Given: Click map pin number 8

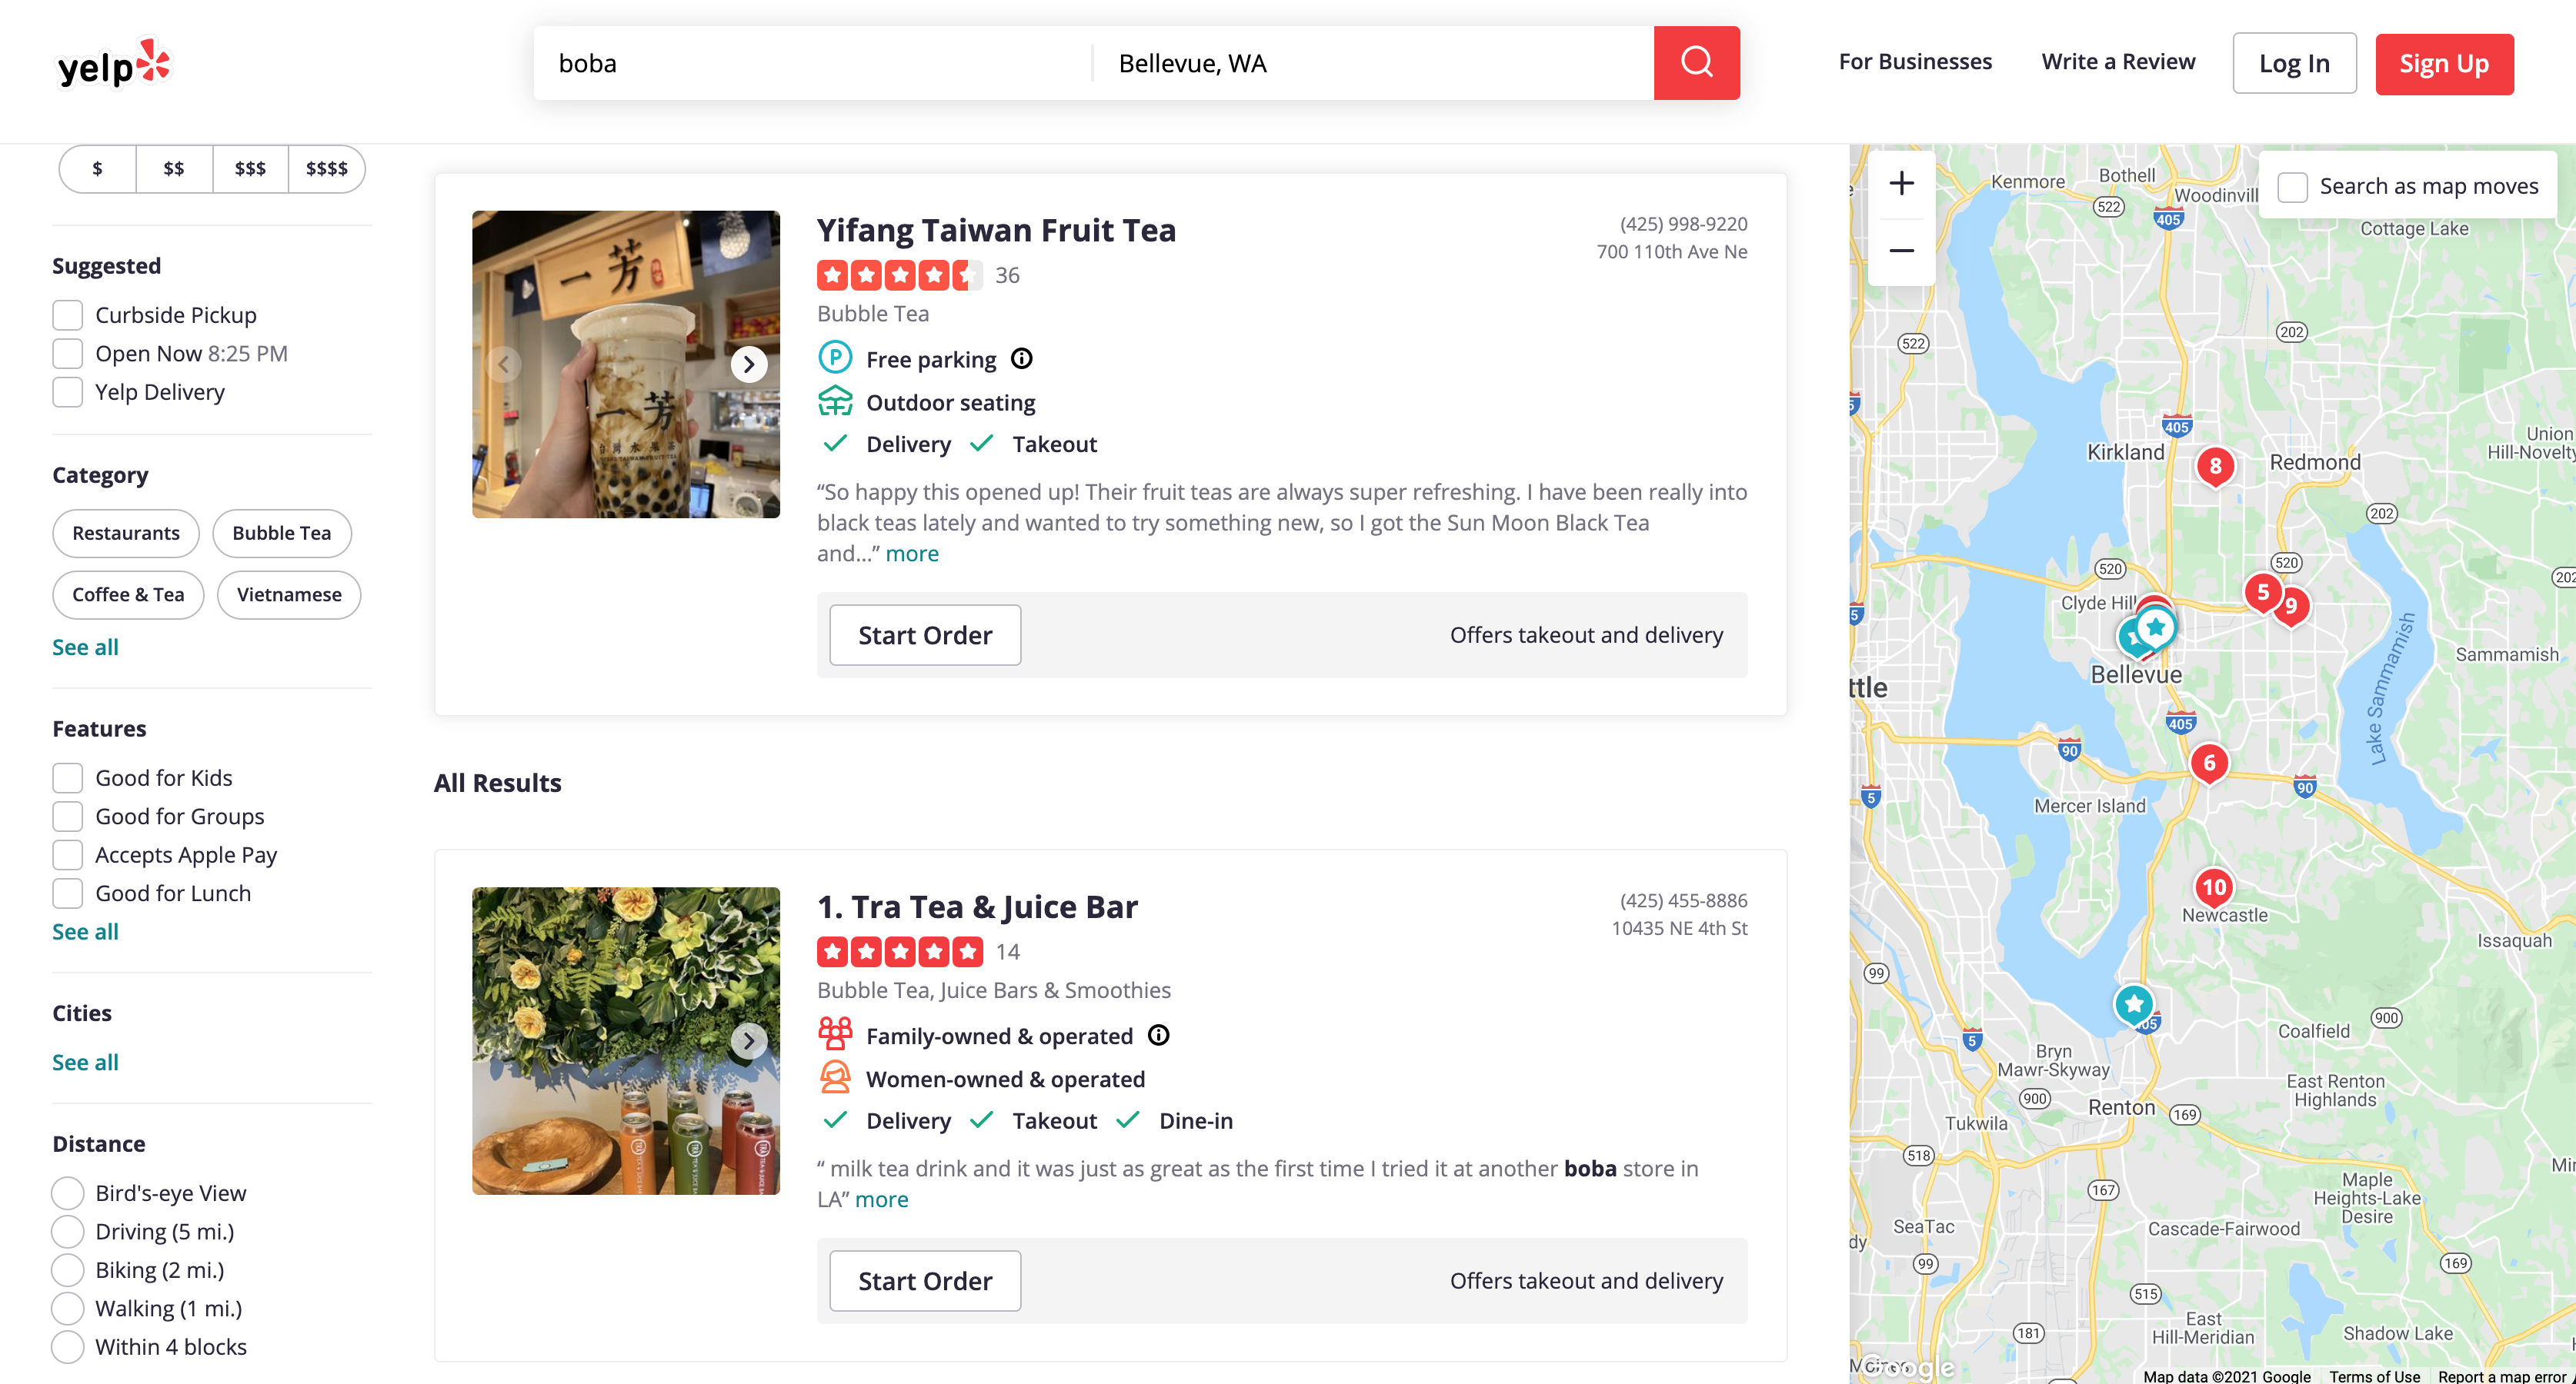Looking at the screenshot, I should (x=2215, y=466).
